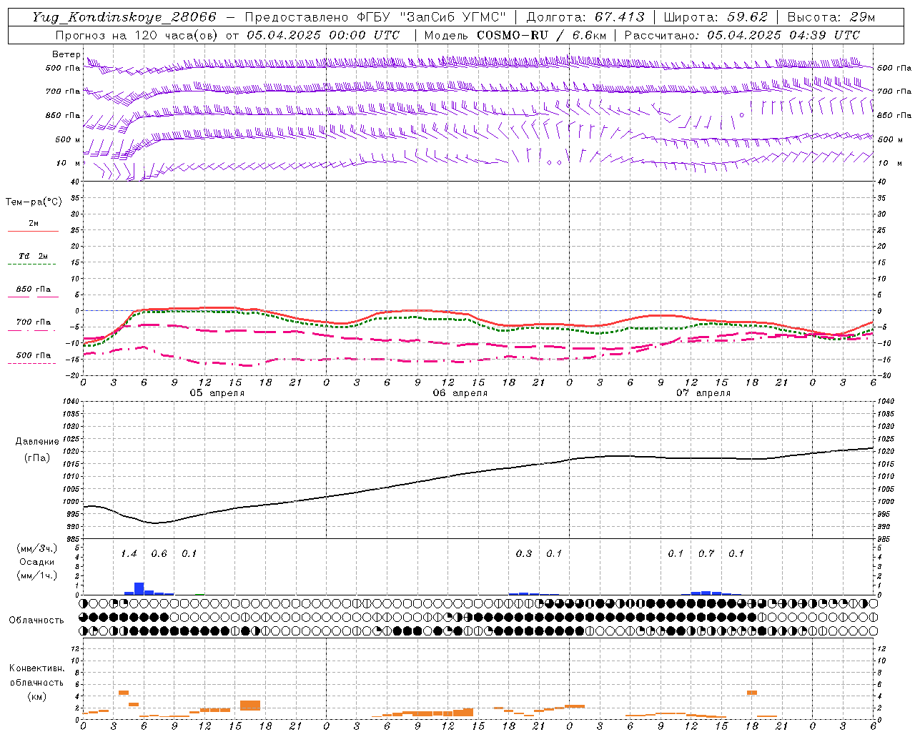Select the Модель COSMO-RU / 6.6км label
Screen dimensions: 915x732
tap(515, 35)
